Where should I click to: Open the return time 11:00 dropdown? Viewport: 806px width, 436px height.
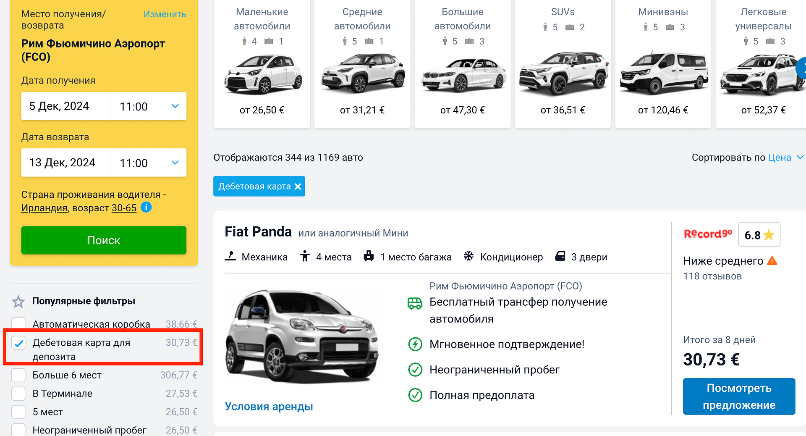[x=148, y=163]
